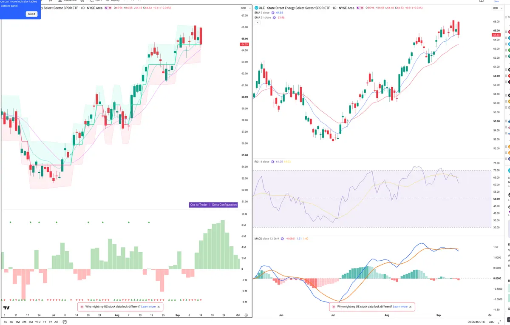Click the refresh icon beside EMA 9 close

coord(273,13)
